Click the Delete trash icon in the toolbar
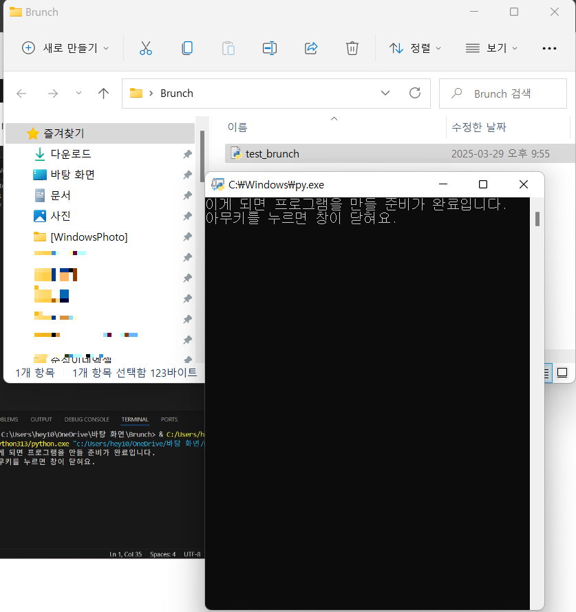576x612 pixels. [x=352, y=48]
